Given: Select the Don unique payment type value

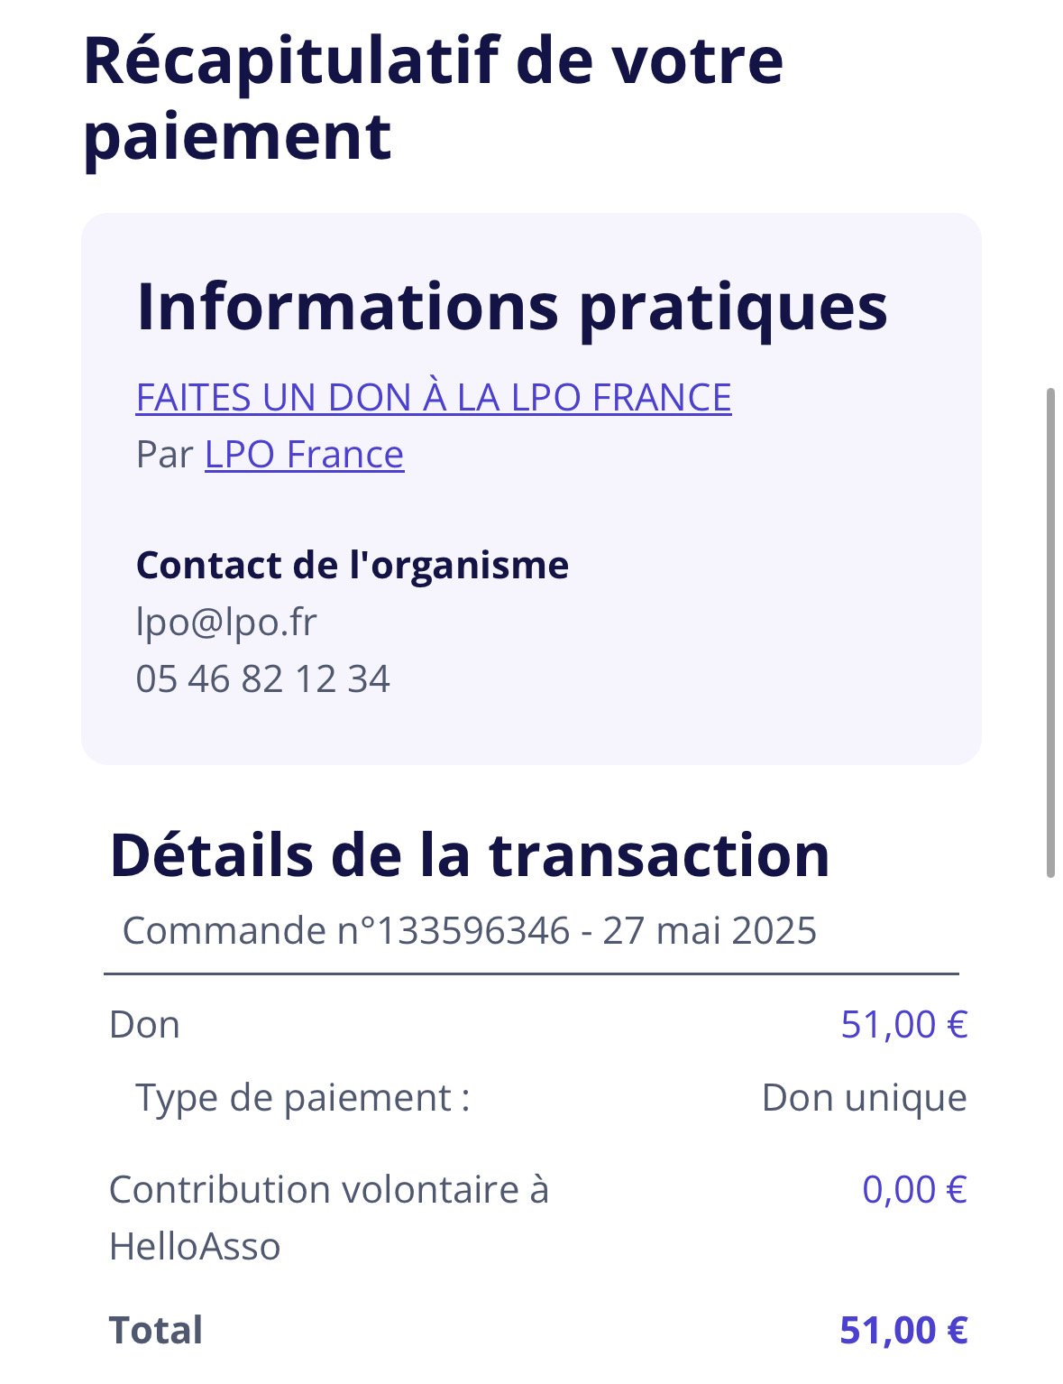Looking at the screenshot, I should point(864,1098).
